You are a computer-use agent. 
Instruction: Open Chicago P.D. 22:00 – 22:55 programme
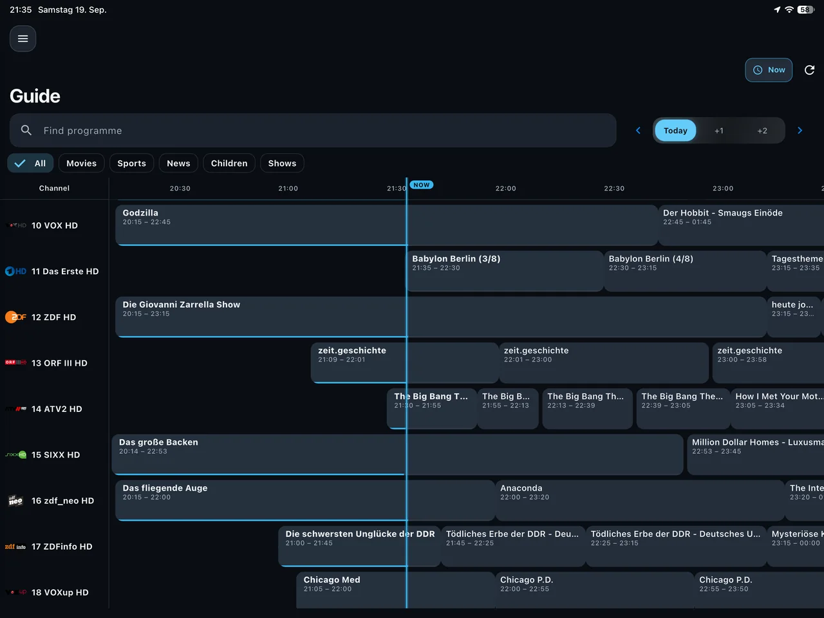(595, 590)
